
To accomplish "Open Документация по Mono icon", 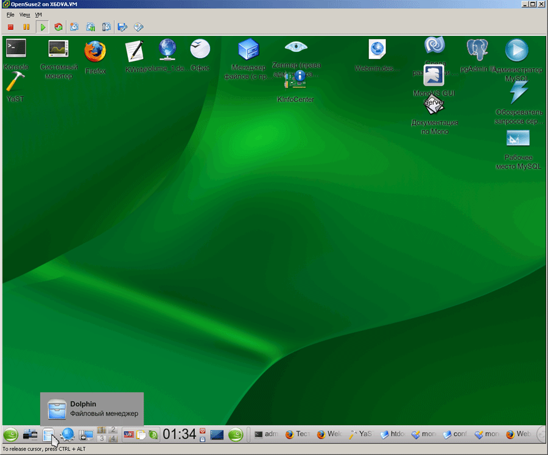I will pyautogui.click(x=434, y=115).
